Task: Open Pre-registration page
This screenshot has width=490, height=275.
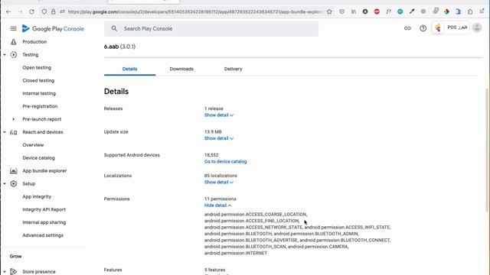Action: point(40,106)
